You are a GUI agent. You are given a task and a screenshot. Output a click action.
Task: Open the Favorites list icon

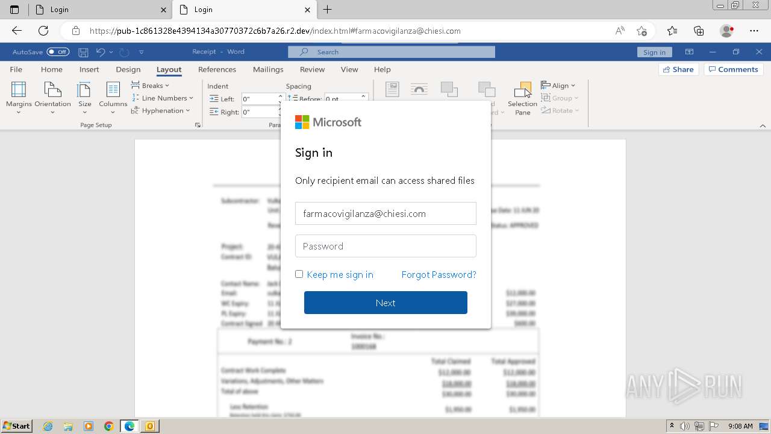tap(672, 31)
